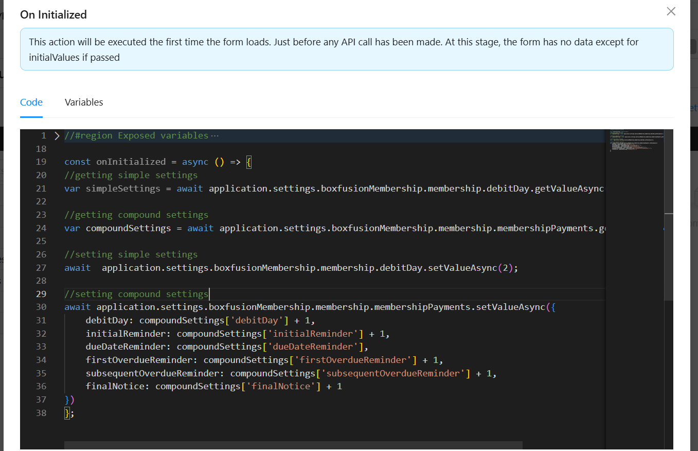Click the 'const onInitialized' declaration text
698x451 pixels.
[115, 162]
